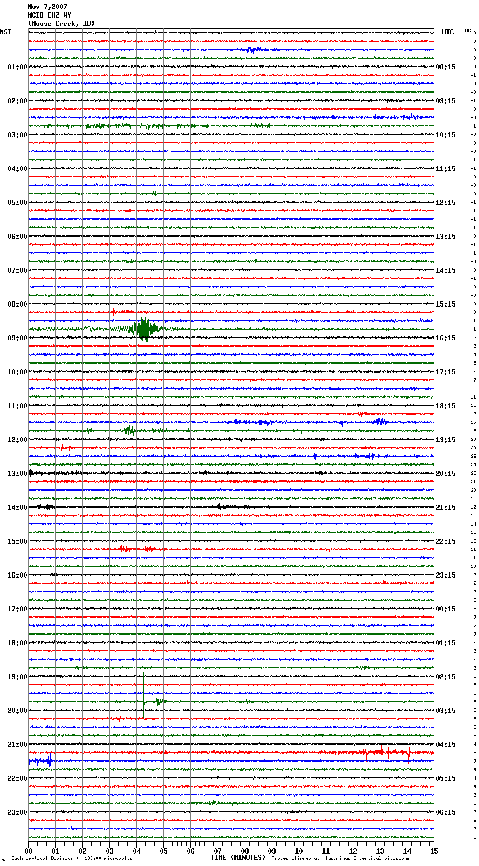Click the "05:15" UTC time label

click(x=446, y=778)
